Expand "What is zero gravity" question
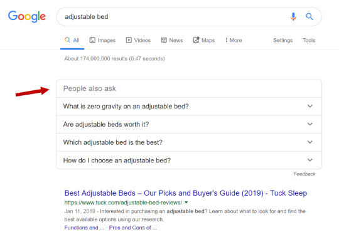 click(x=189, y=107)
